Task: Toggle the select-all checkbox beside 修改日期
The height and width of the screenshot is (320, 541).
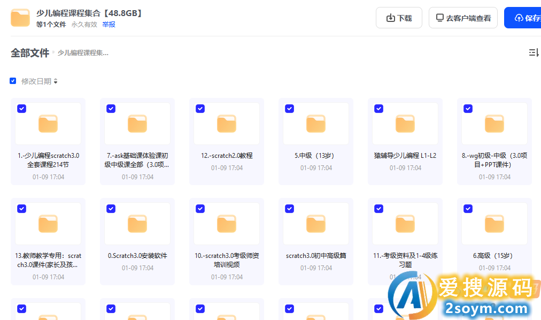Action: [x=13, y=81]
